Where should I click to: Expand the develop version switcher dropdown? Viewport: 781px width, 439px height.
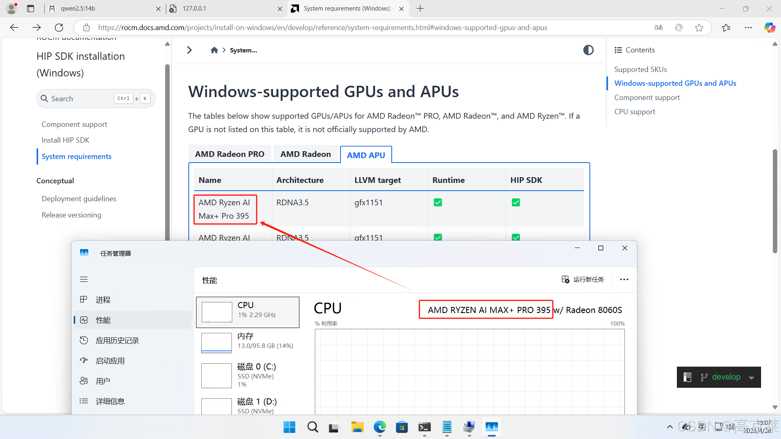751,377
